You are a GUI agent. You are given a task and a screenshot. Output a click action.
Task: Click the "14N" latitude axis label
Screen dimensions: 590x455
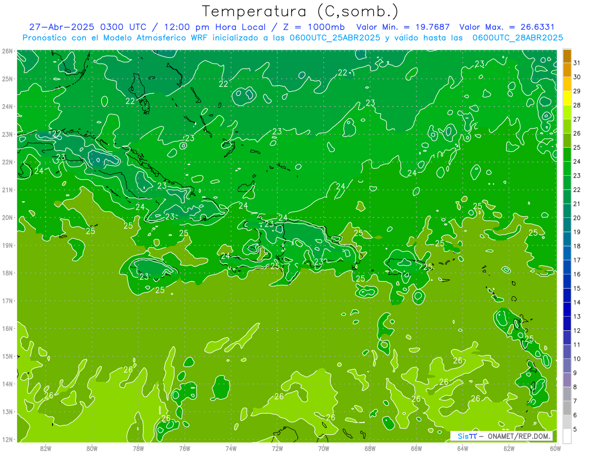point(7,384)
